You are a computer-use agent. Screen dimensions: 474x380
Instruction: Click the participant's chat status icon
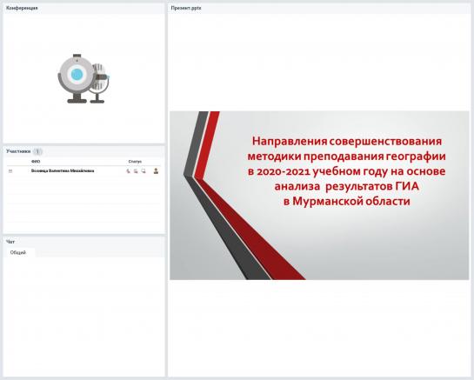coord(144,171)
